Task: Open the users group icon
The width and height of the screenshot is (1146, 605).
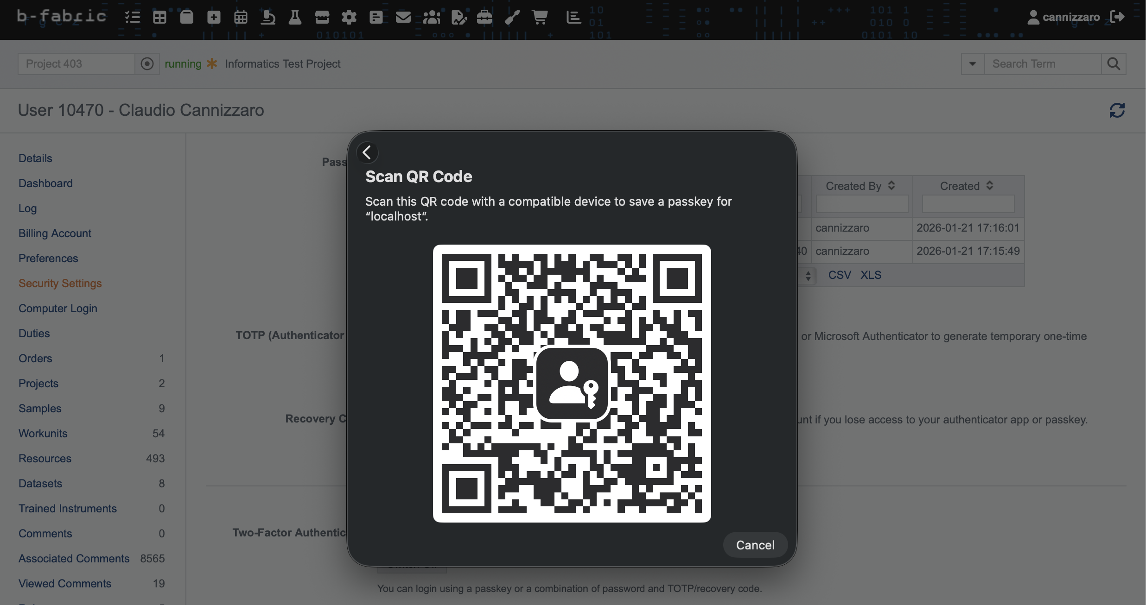Action: [431, 18]
